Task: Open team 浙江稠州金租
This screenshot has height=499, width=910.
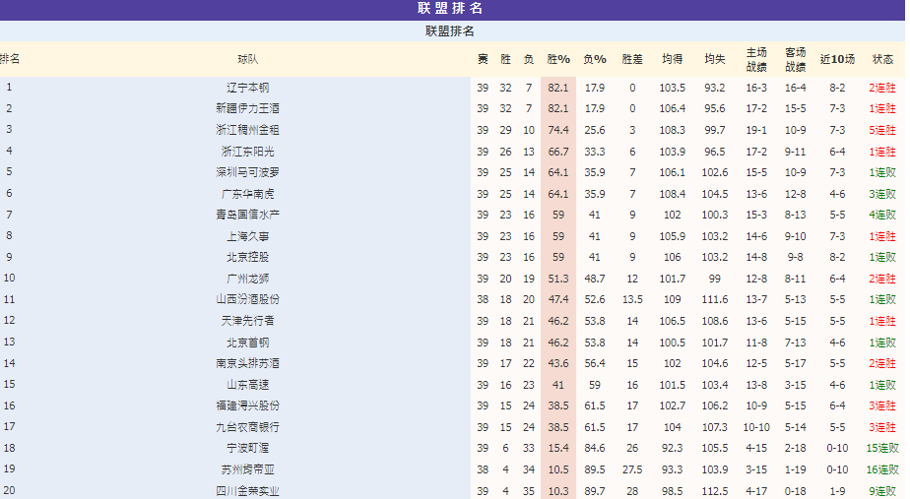Action: [x=248, y=130]
